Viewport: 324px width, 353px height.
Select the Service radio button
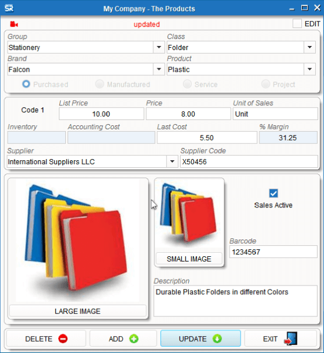coord(187,84)
